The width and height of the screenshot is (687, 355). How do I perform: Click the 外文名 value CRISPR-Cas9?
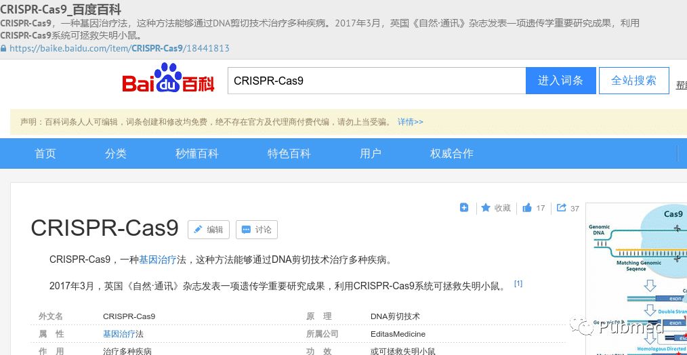[x=129, y=316]
